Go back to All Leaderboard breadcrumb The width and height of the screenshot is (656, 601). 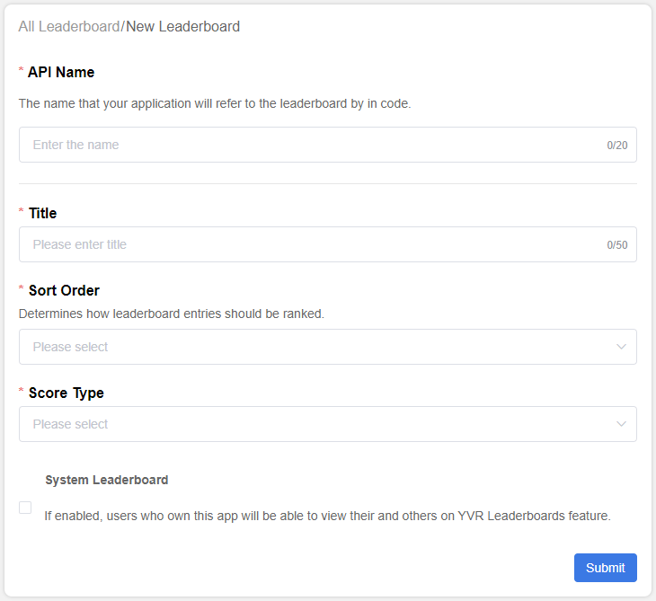point(68,27)
